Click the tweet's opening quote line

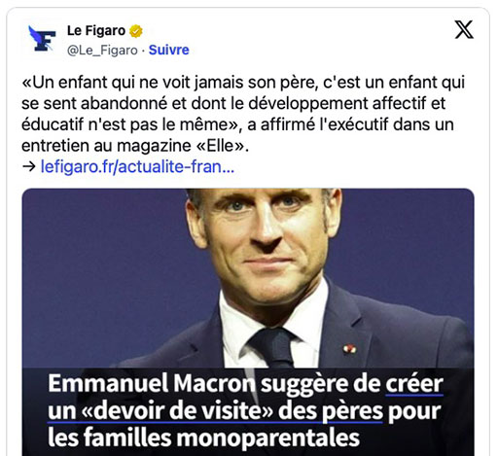pos(243,83)
